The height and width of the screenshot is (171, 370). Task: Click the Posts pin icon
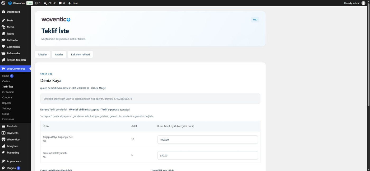[3, 20]
